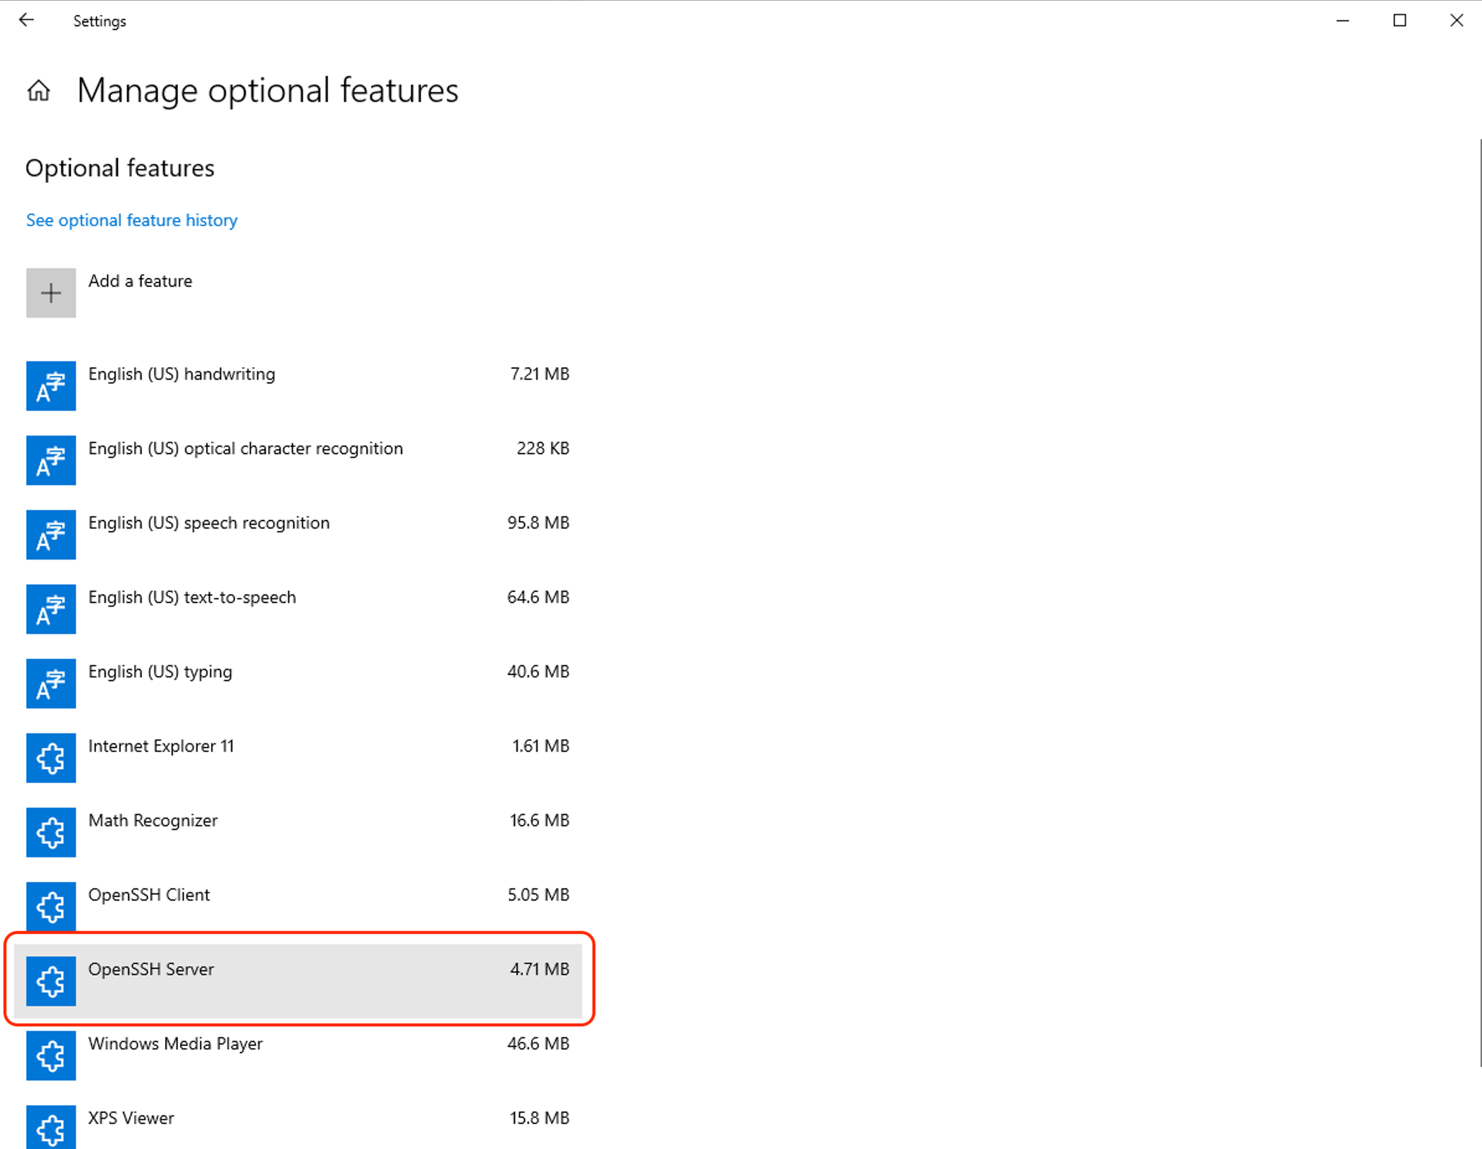This screenshot has height=1149, width=1482.
Task: Click the 4.71 MB size value
Action: click(x=539, y=969)
